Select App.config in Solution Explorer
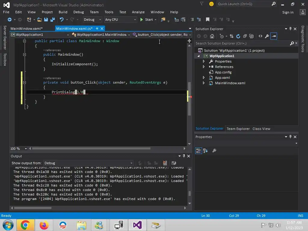 pyautogui.click(x=223, y=72)
